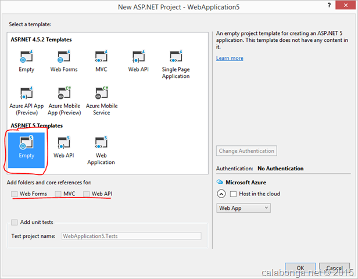Collapse the Microsoft Azure section chevron
The height and width of the screenshot is (279, 358).
point(221,194)
